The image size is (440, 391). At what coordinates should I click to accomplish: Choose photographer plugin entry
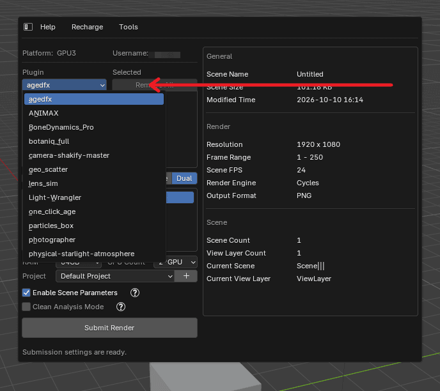click(x=94, y=240)
